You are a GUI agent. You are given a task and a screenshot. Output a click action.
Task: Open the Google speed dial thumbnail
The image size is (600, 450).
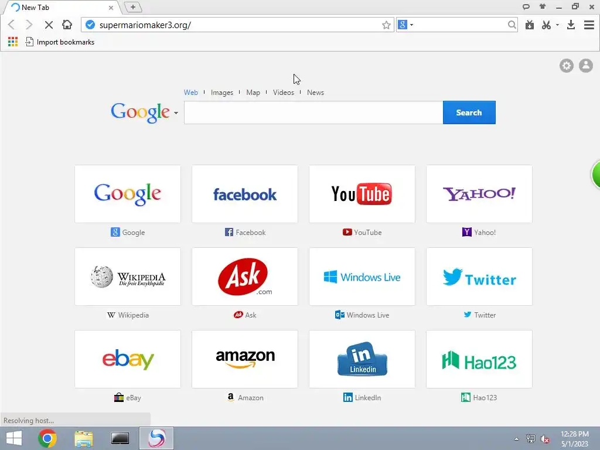click(128, 194)
